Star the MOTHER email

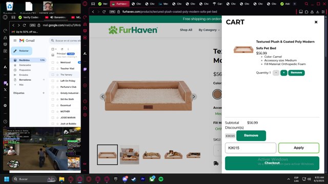pos(57,111)
